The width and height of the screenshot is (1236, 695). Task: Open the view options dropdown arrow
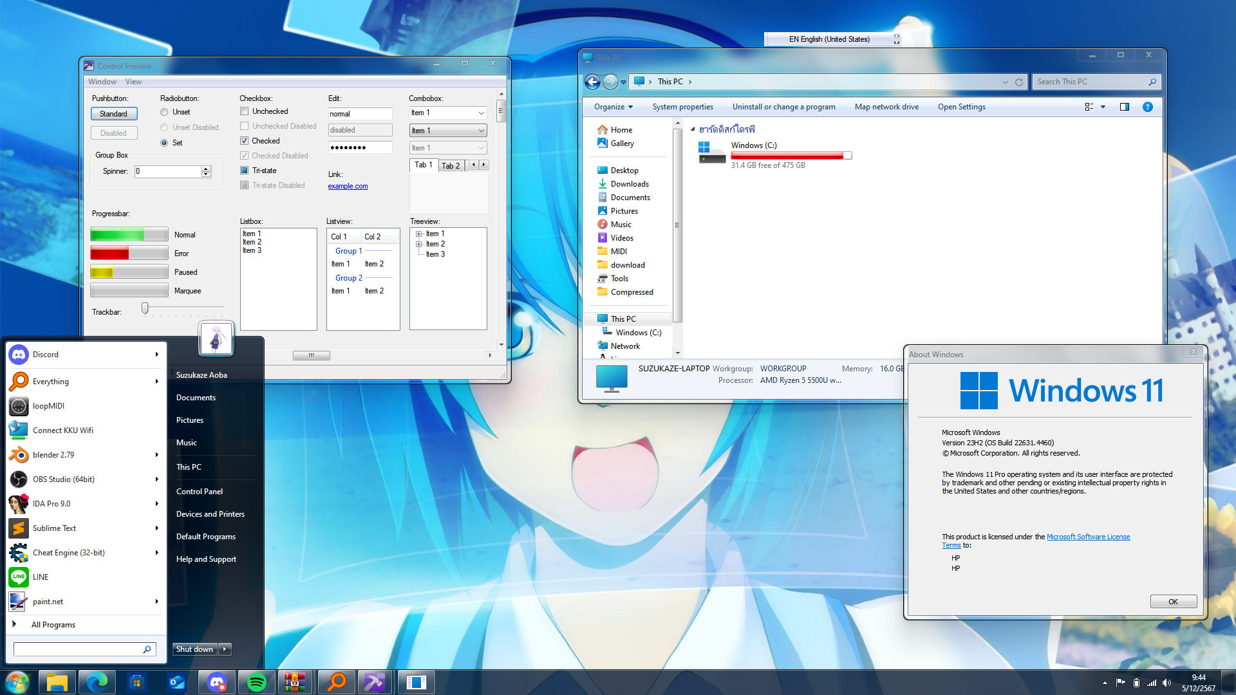coord(1103,107)
